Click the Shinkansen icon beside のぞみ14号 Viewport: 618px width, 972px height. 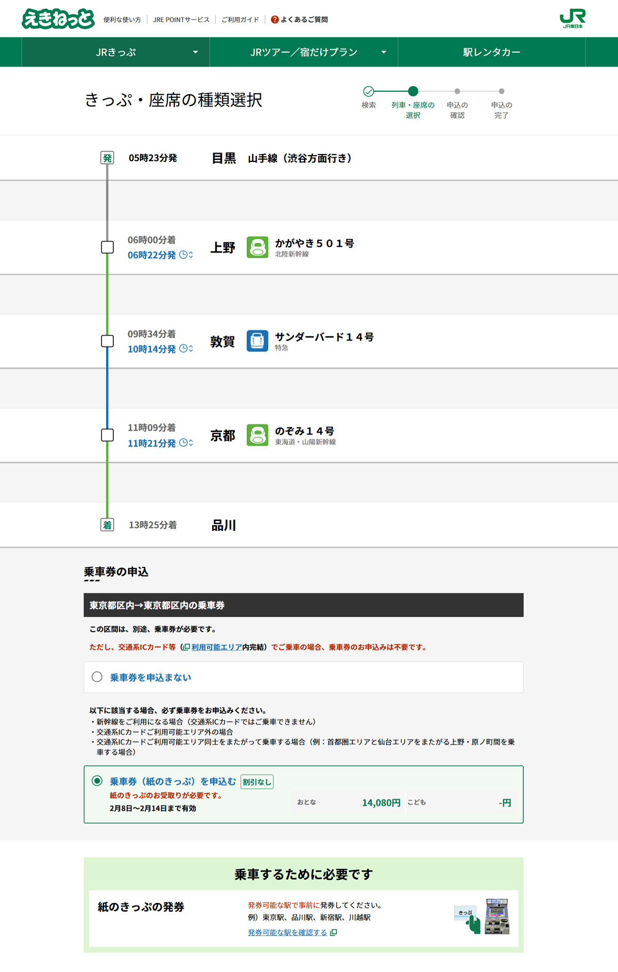257,435
